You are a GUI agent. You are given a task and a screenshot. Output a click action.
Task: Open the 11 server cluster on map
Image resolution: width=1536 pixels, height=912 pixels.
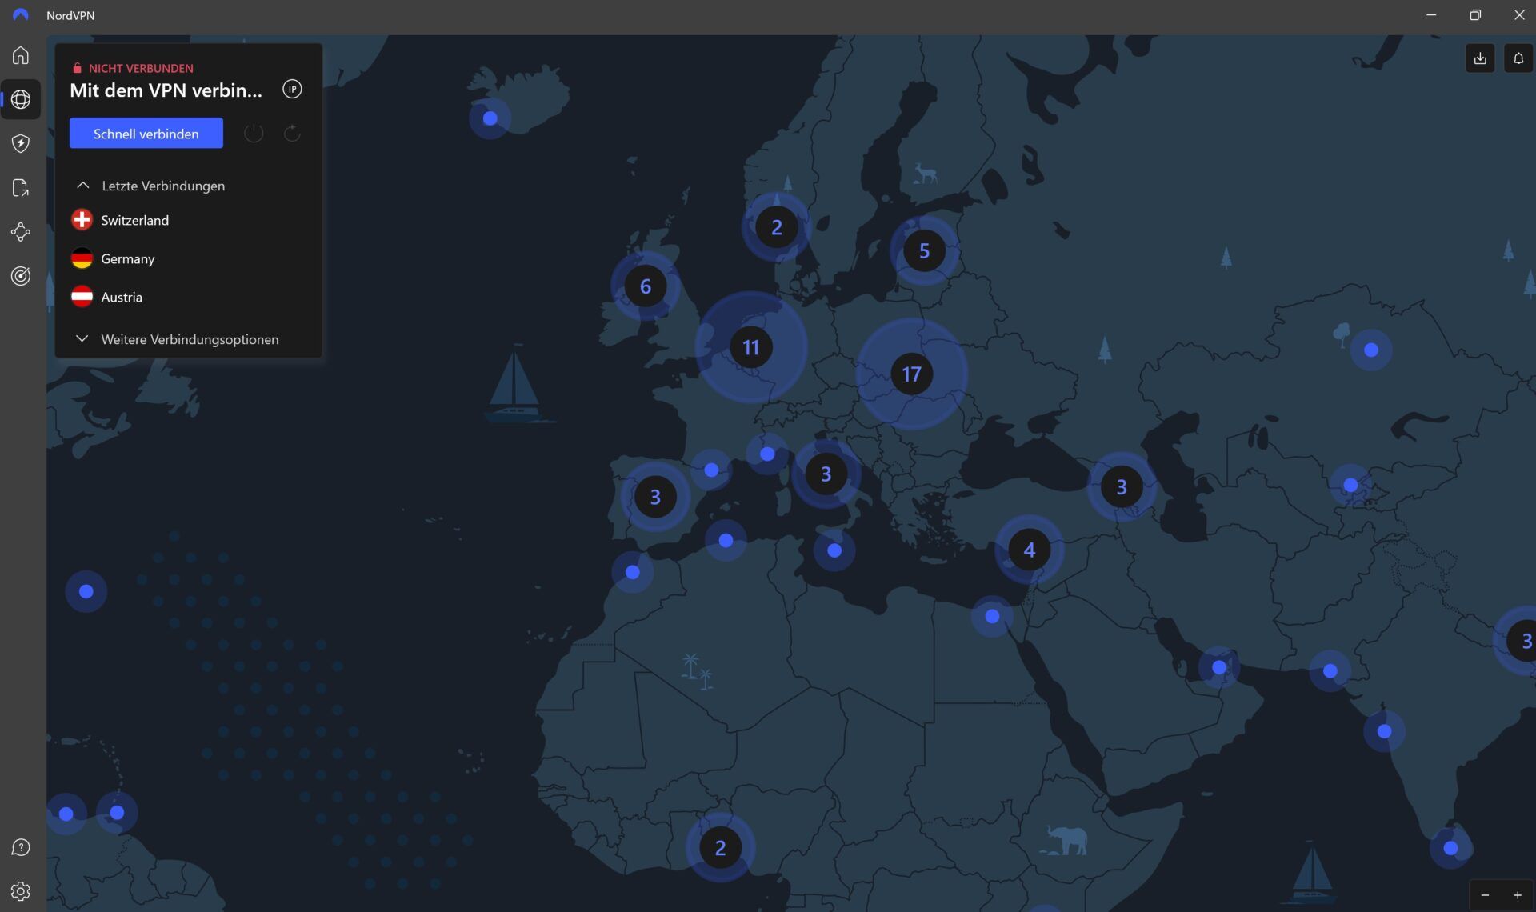tap(750, 347)
